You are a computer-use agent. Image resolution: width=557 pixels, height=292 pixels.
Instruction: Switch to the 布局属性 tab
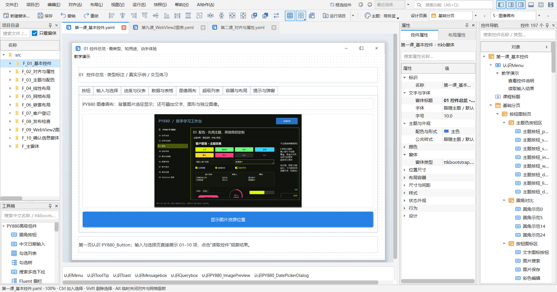pyautogui.click(x=457, y=35)
